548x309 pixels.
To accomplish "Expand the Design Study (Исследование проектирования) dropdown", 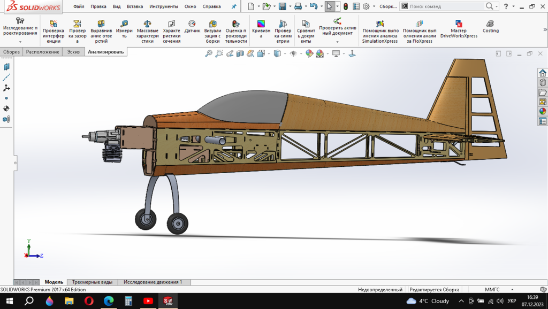I will coord(20,41).
